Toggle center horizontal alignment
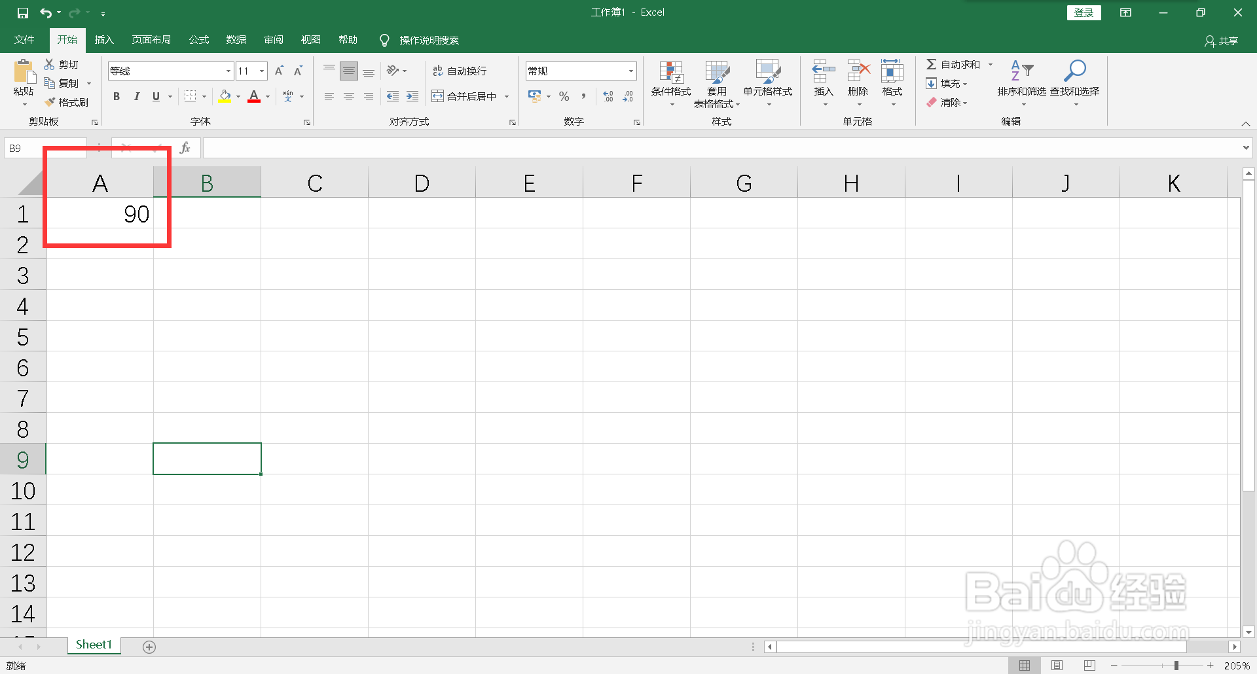 point(349,96)
